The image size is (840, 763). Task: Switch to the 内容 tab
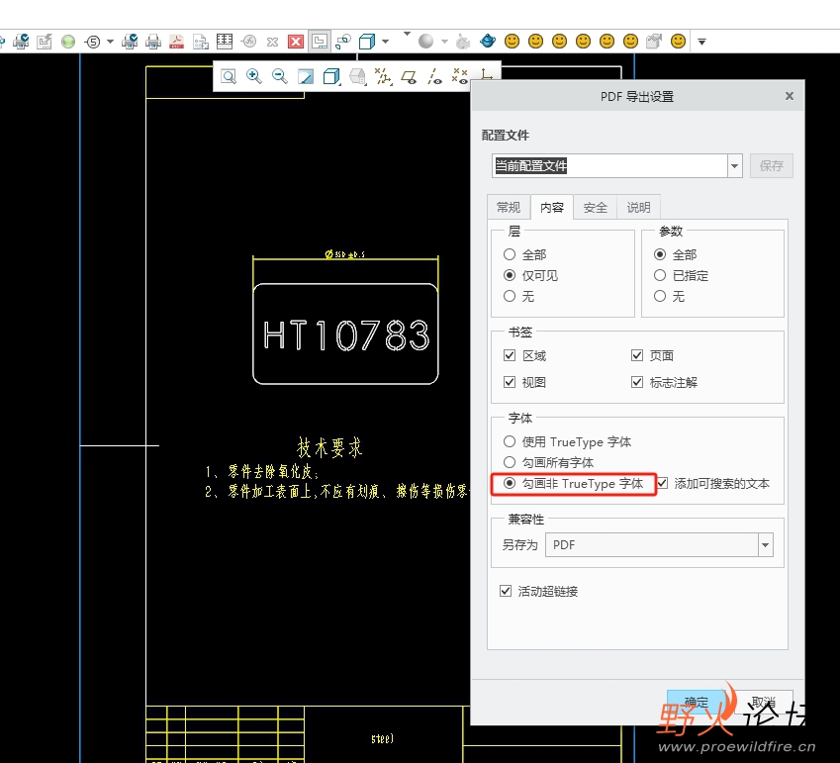(552, 208)
